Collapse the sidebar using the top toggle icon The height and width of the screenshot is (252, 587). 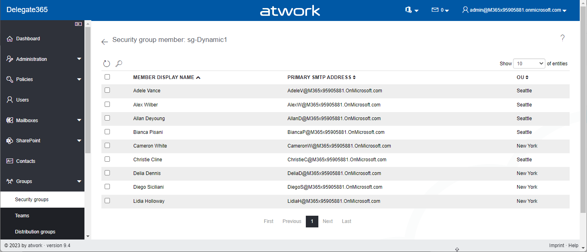(78, 24)
